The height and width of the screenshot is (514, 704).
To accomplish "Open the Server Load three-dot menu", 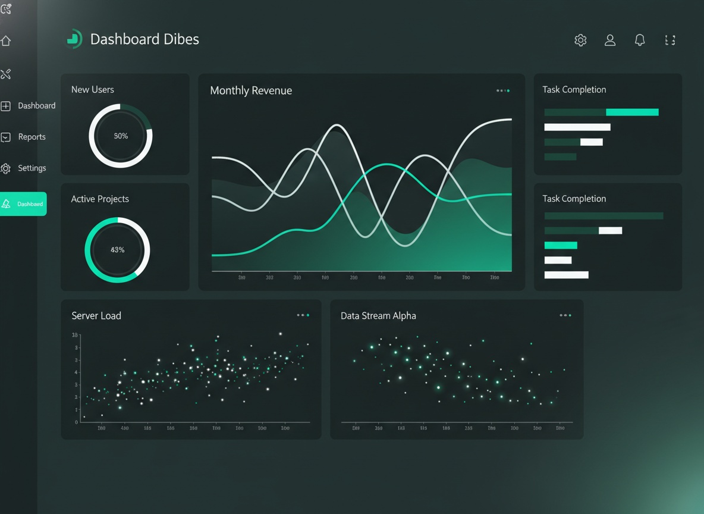I will [303, 315].
